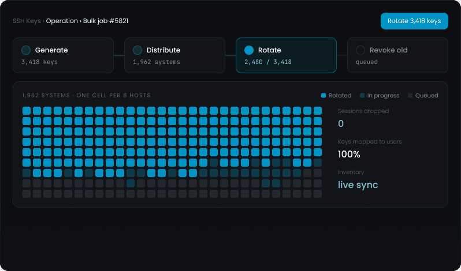461x271 pixels.
Task: Click the live sync status
Action: (x=358, y=185)
